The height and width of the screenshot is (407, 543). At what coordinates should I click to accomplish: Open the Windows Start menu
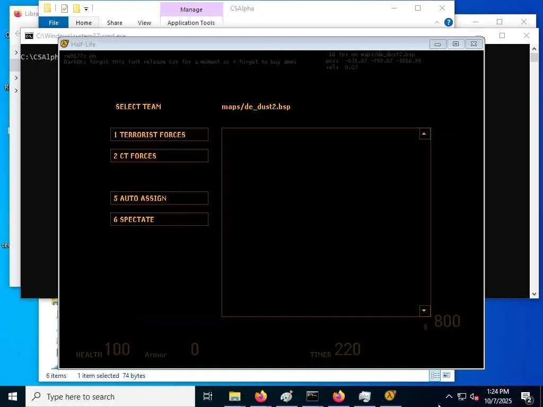(x=13, y=396)
